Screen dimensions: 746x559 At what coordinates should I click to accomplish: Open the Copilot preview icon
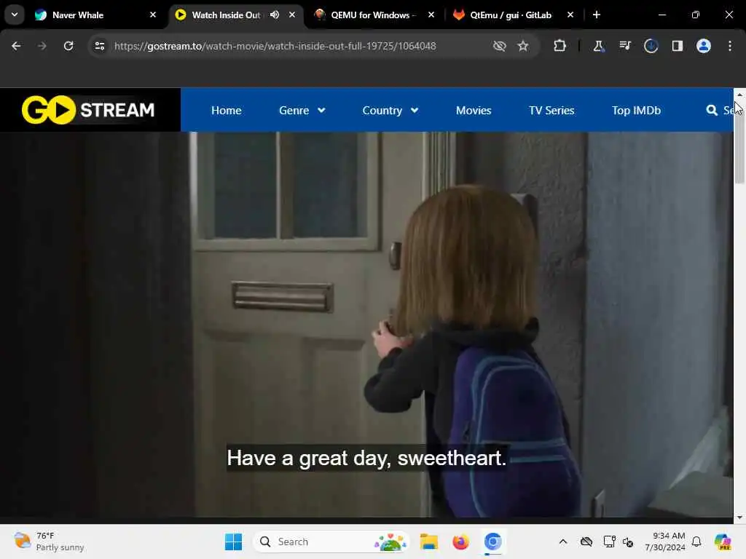723,542
